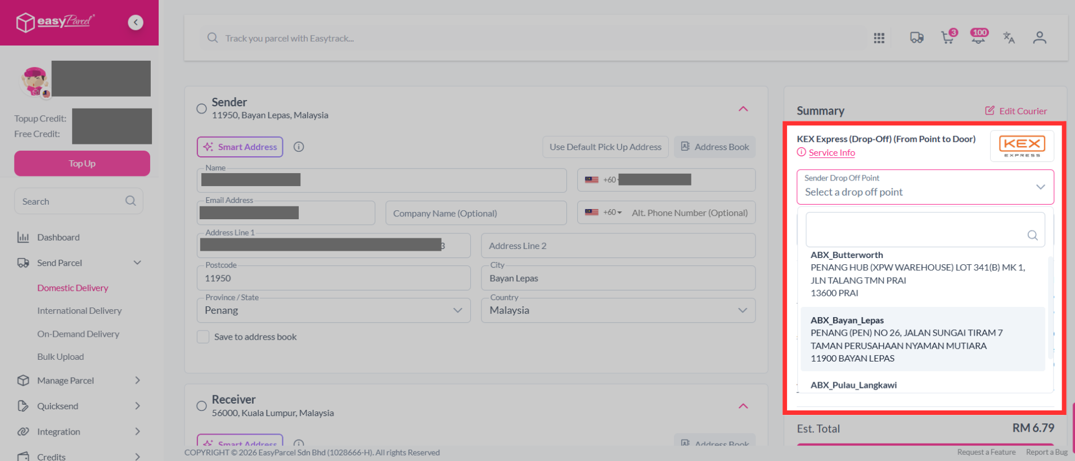Open the Service Info link
Viewport: 1075px width, 461px height.
pyautogui.click(x=832, y=152)
